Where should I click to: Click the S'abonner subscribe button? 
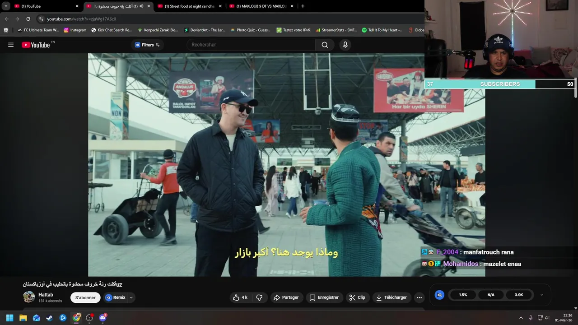coord(85,297)
